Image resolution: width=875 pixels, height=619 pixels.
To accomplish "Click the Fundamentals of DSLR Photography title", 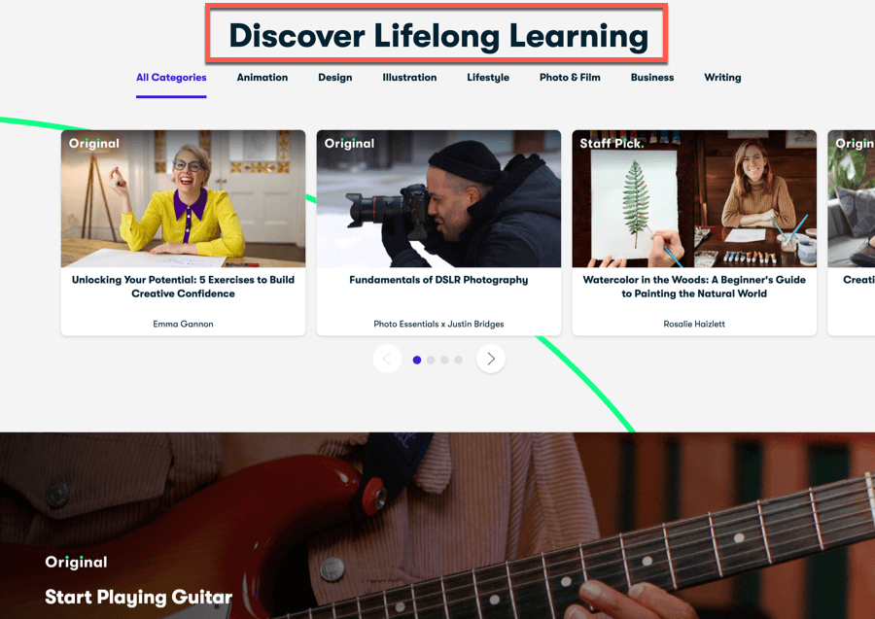I will 438,280.
